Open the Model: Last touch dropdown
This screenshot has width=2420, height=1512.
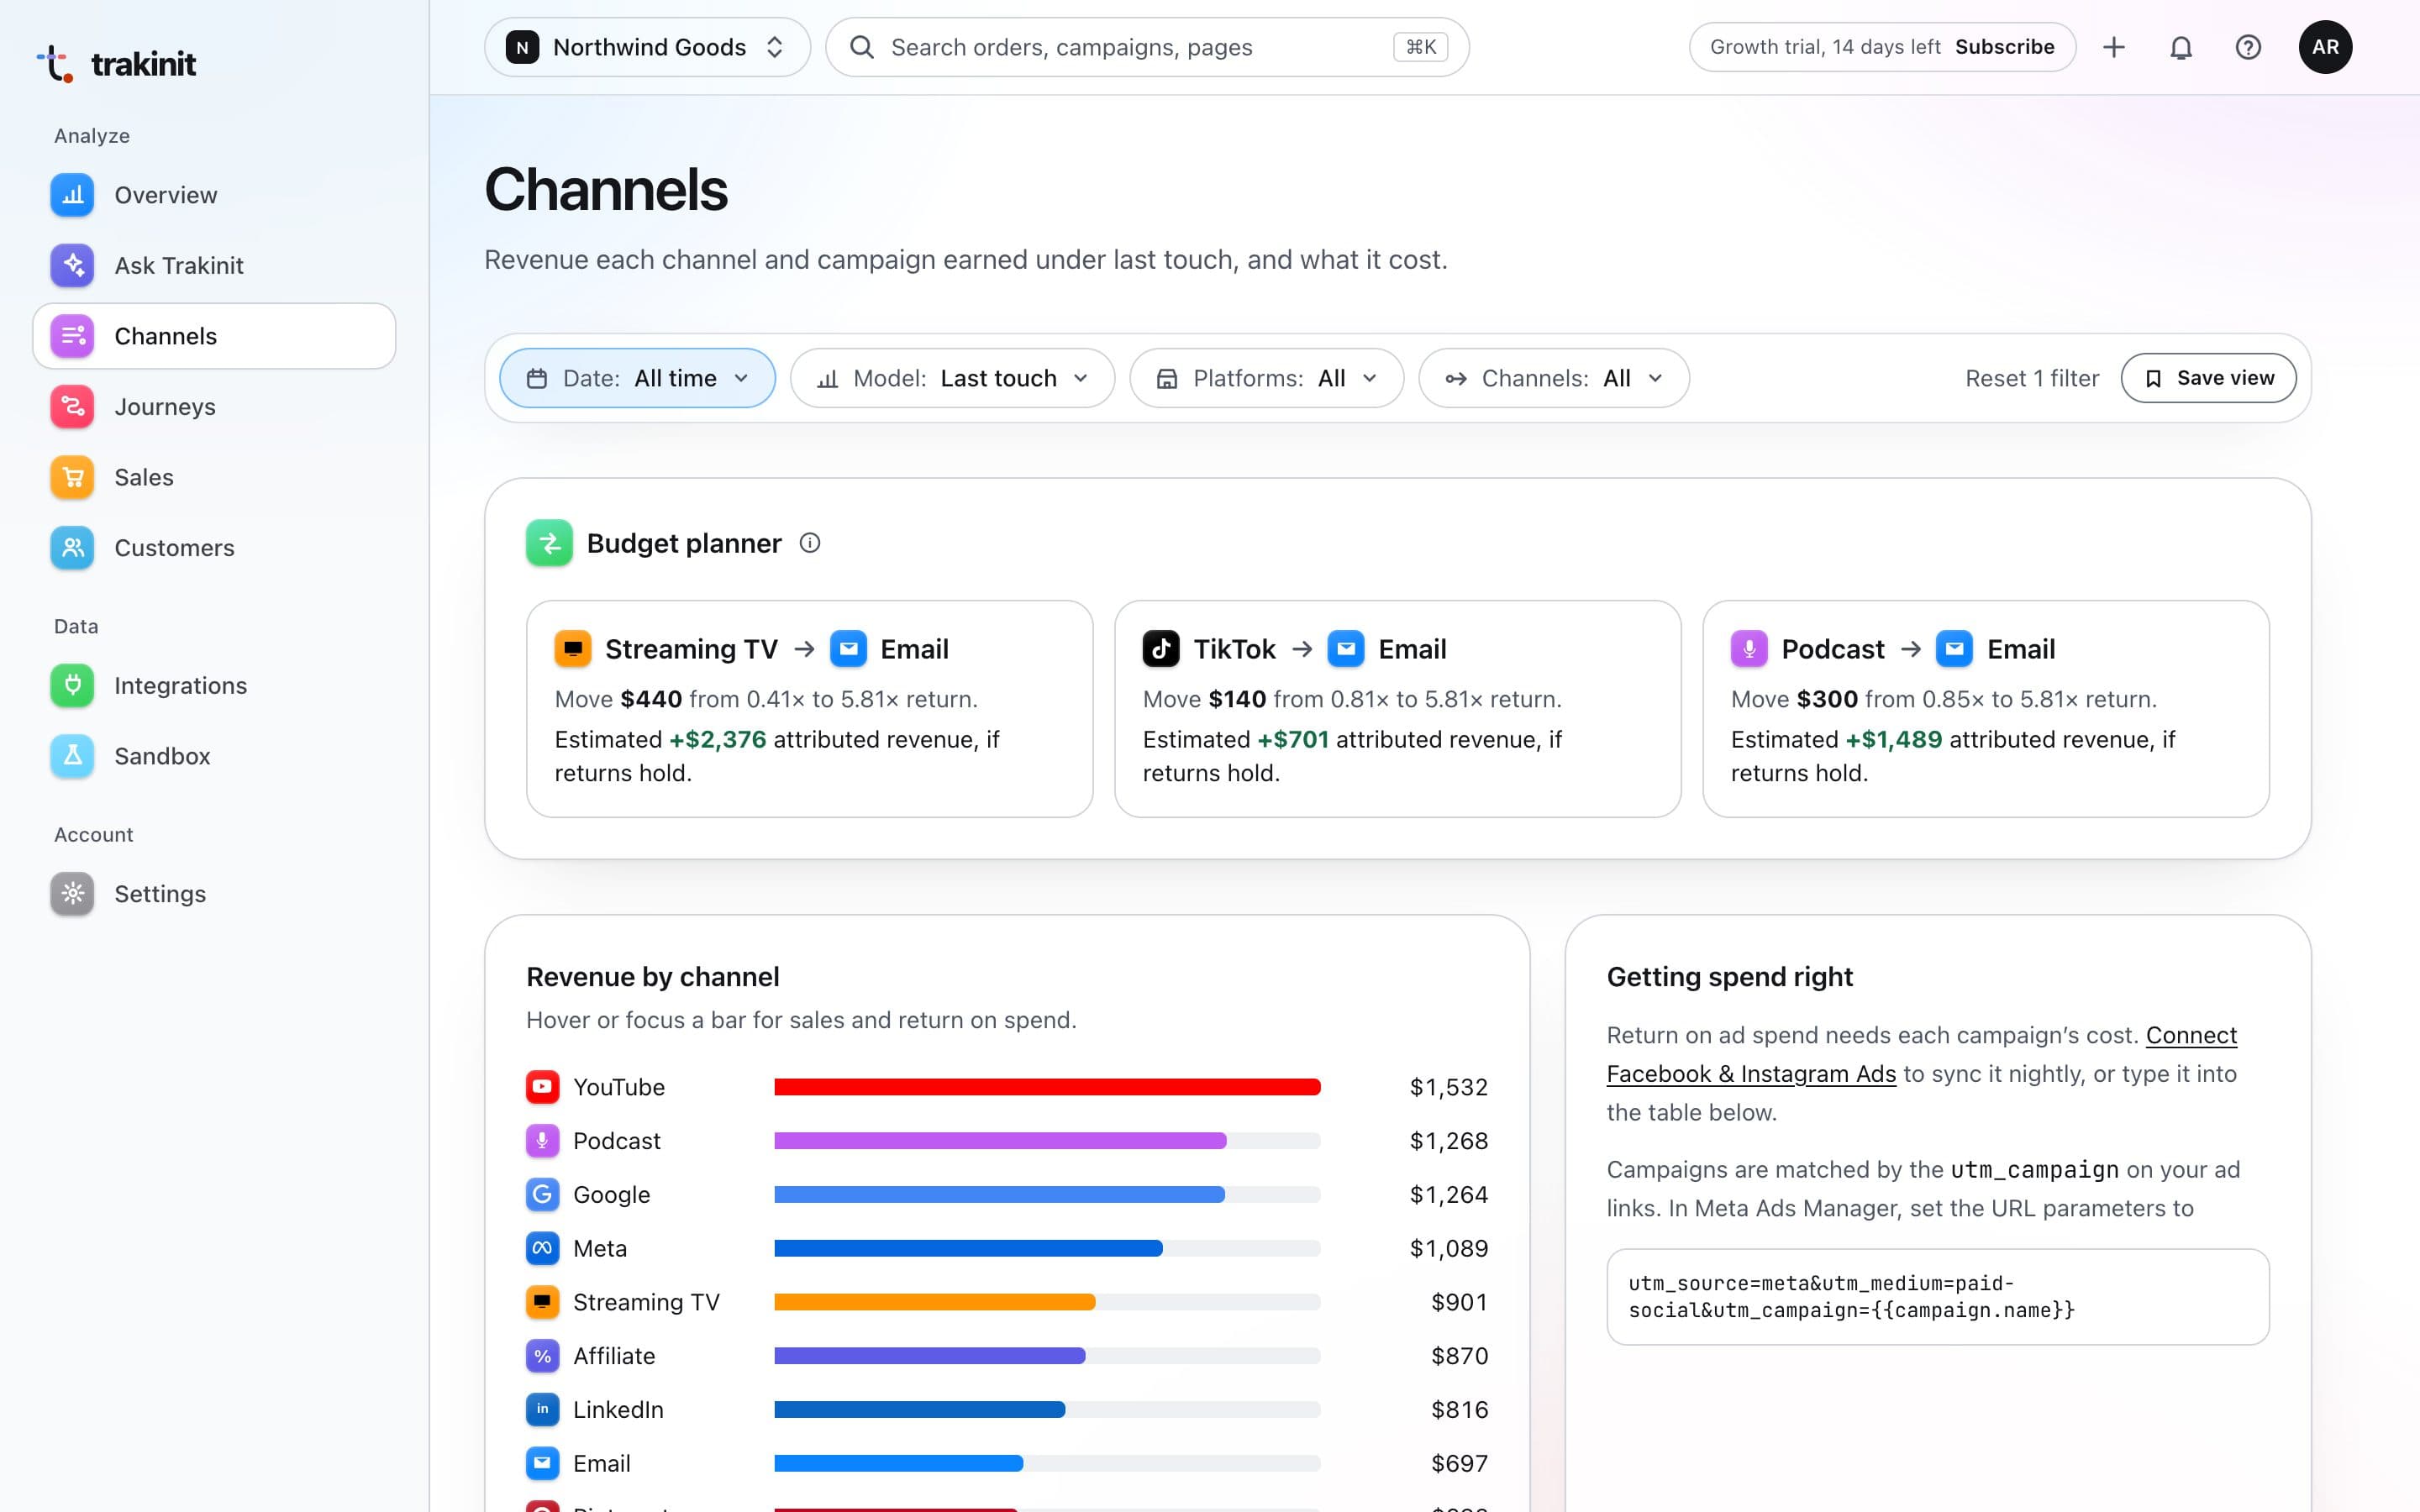pos(952,378)
